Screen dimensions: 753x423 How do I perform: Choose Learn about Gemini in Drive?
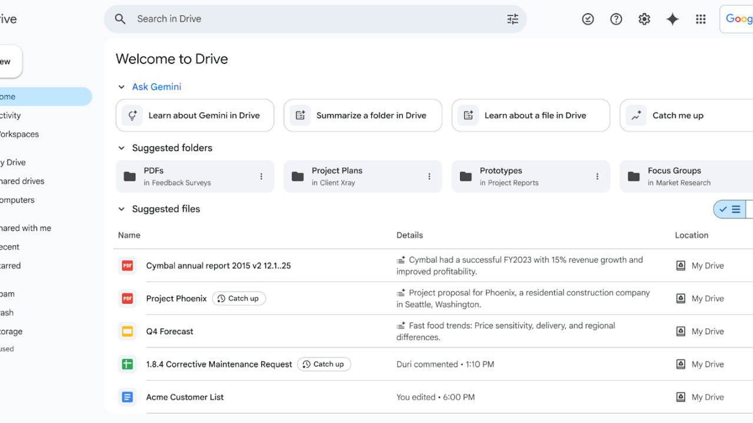pos(195,115)
